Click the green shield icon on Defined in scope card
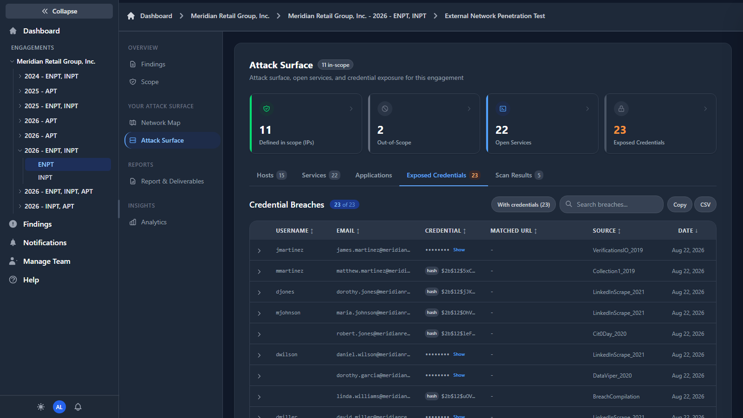743x418 pixels. (267, 109)
